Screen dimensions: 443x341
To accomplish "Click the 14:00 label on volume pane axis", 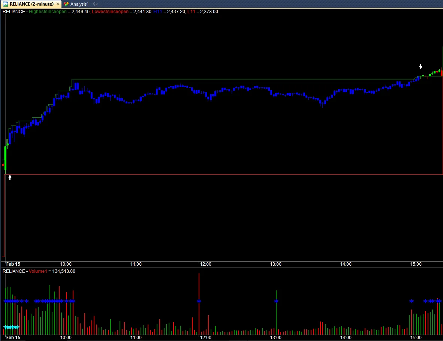I will (346, 338).
